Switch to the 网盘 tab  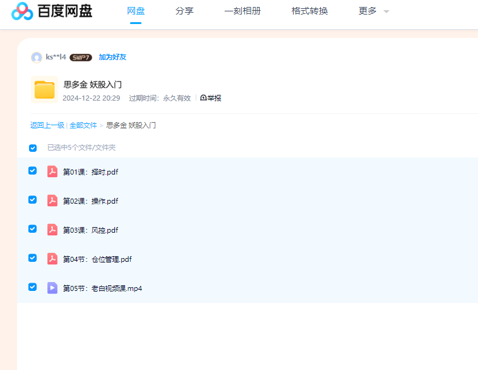(136, 11)
